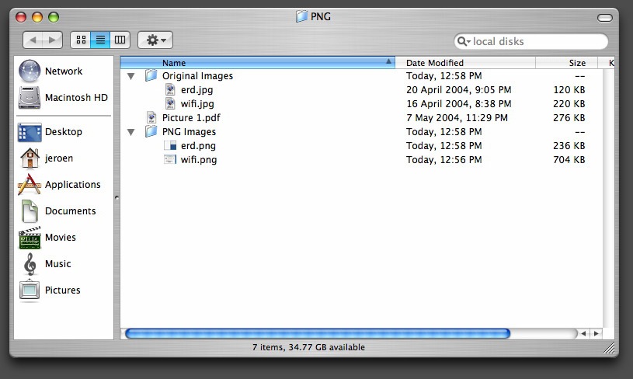Click the horizontal scrollbar thumb
The image size is (633, 379).
(318, 334)
